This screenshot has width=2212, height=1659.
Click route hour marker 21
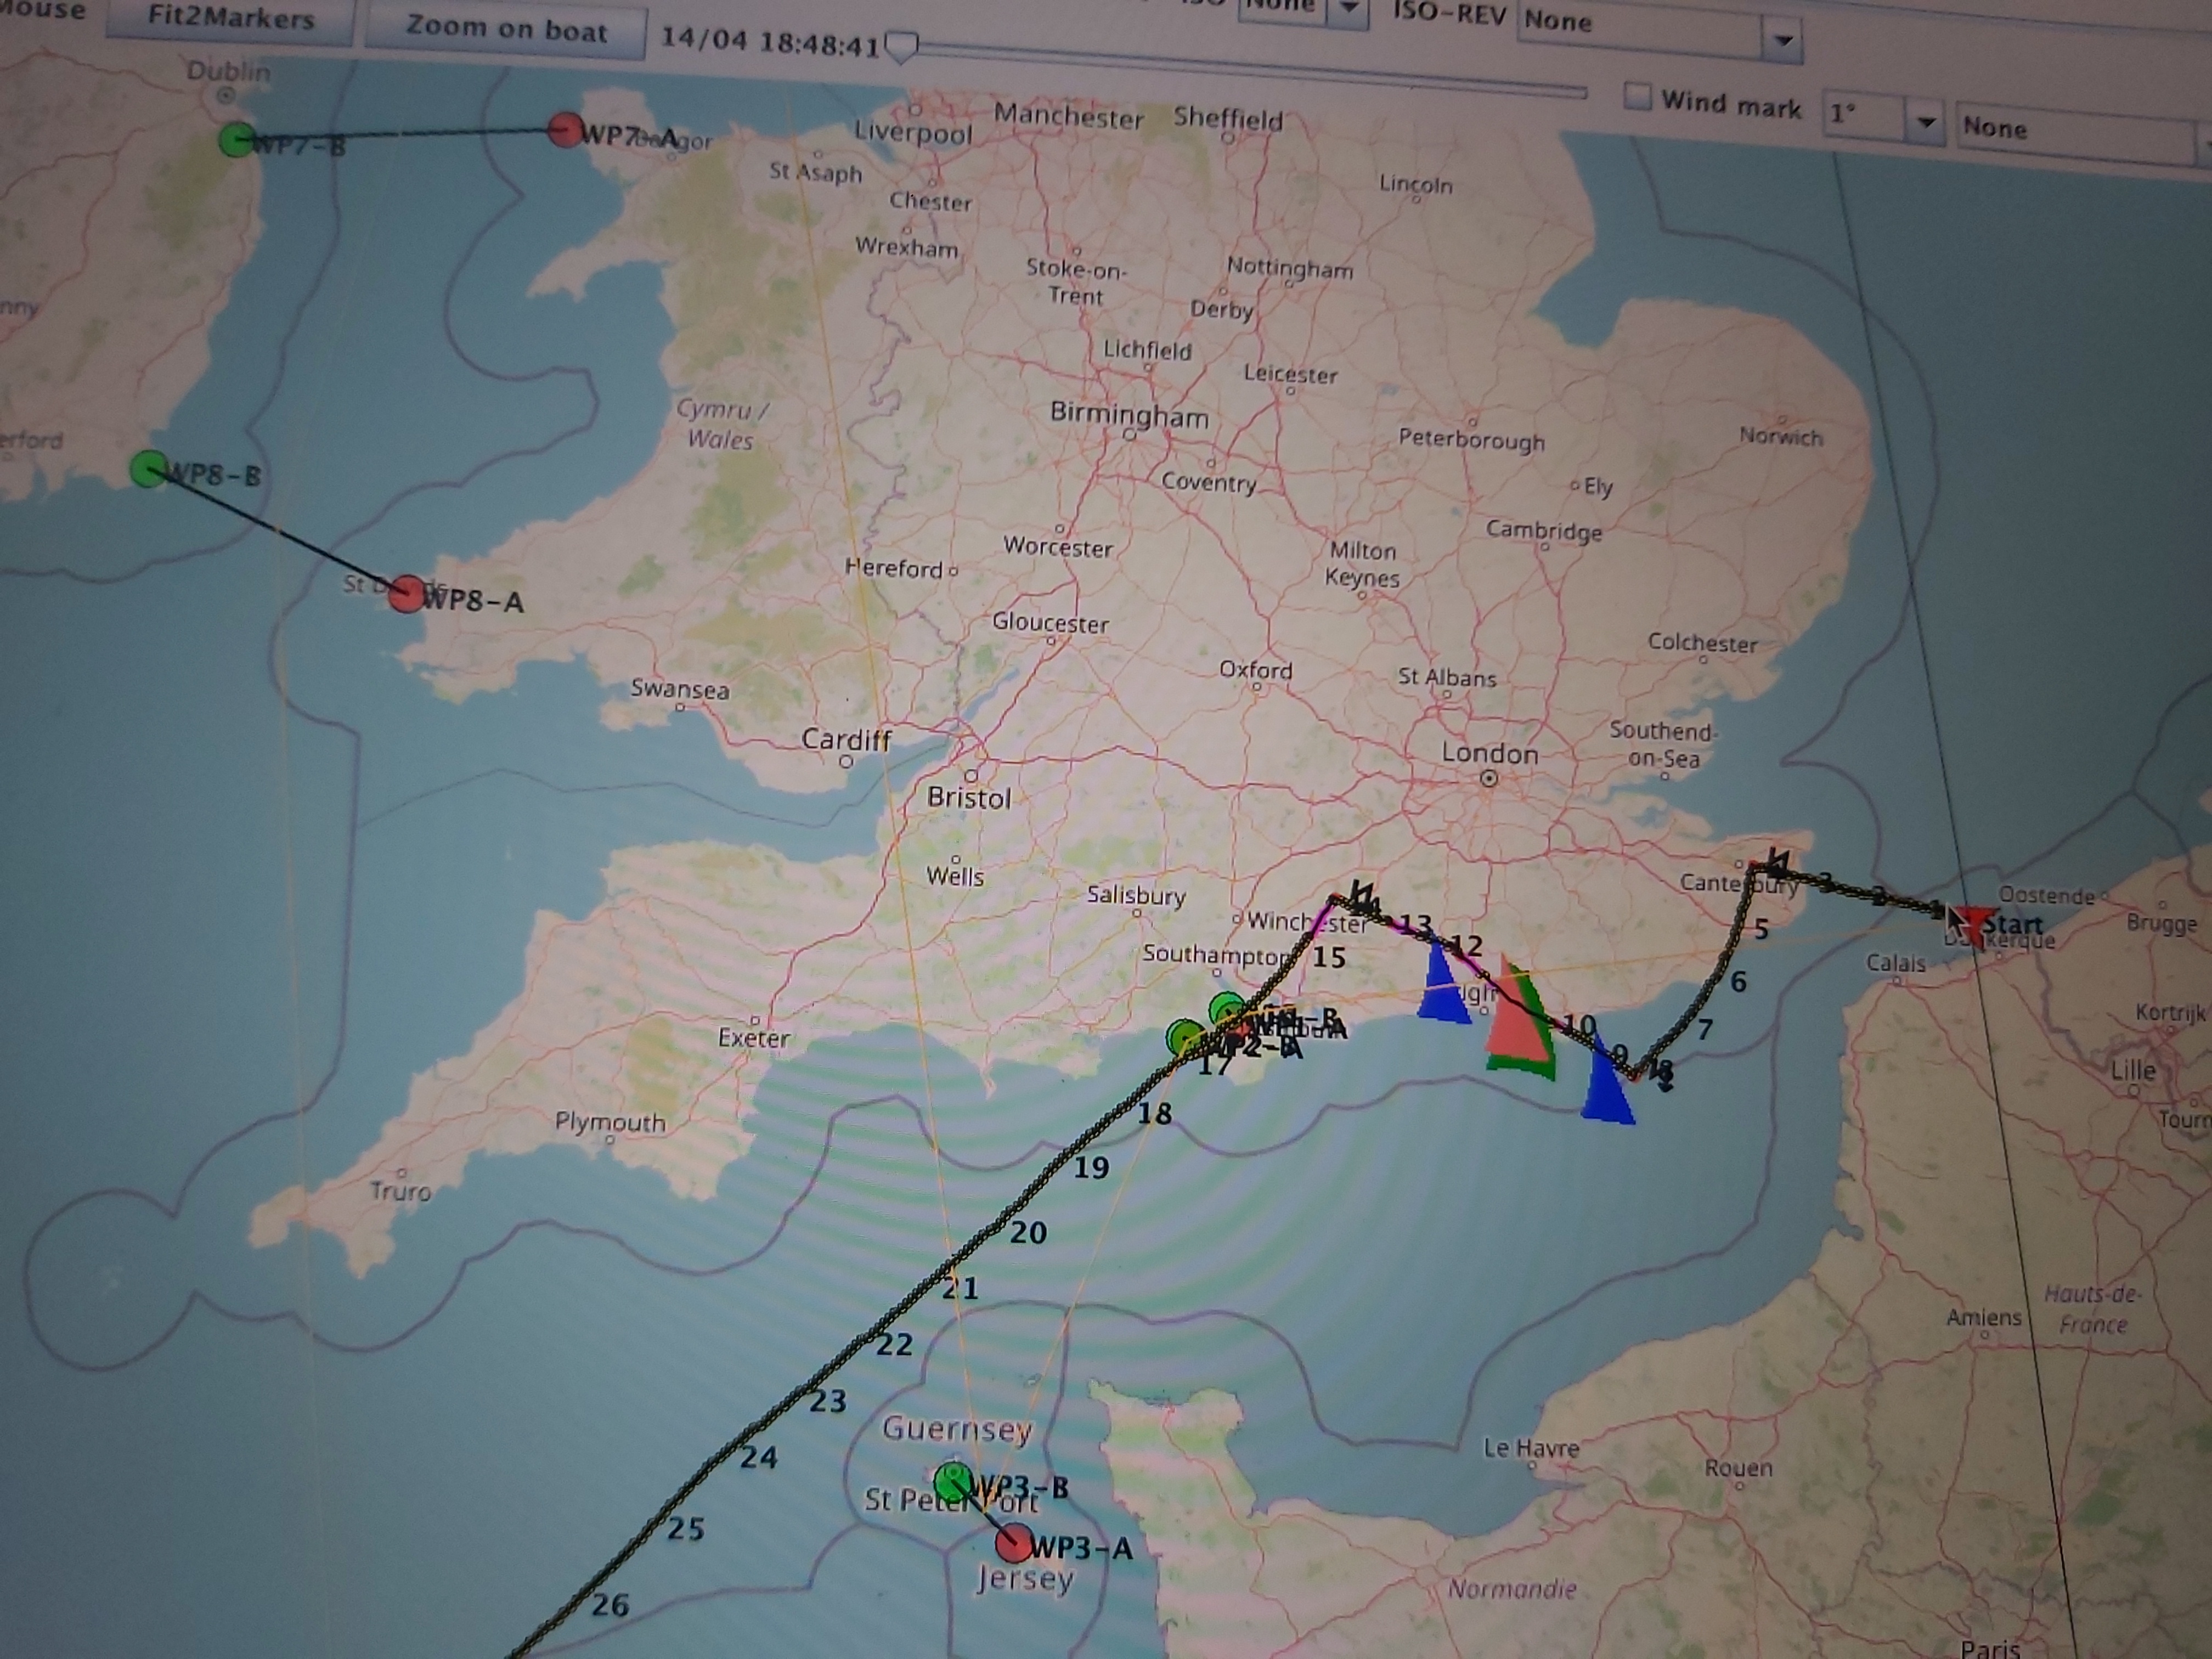(x=960, y=1289)
